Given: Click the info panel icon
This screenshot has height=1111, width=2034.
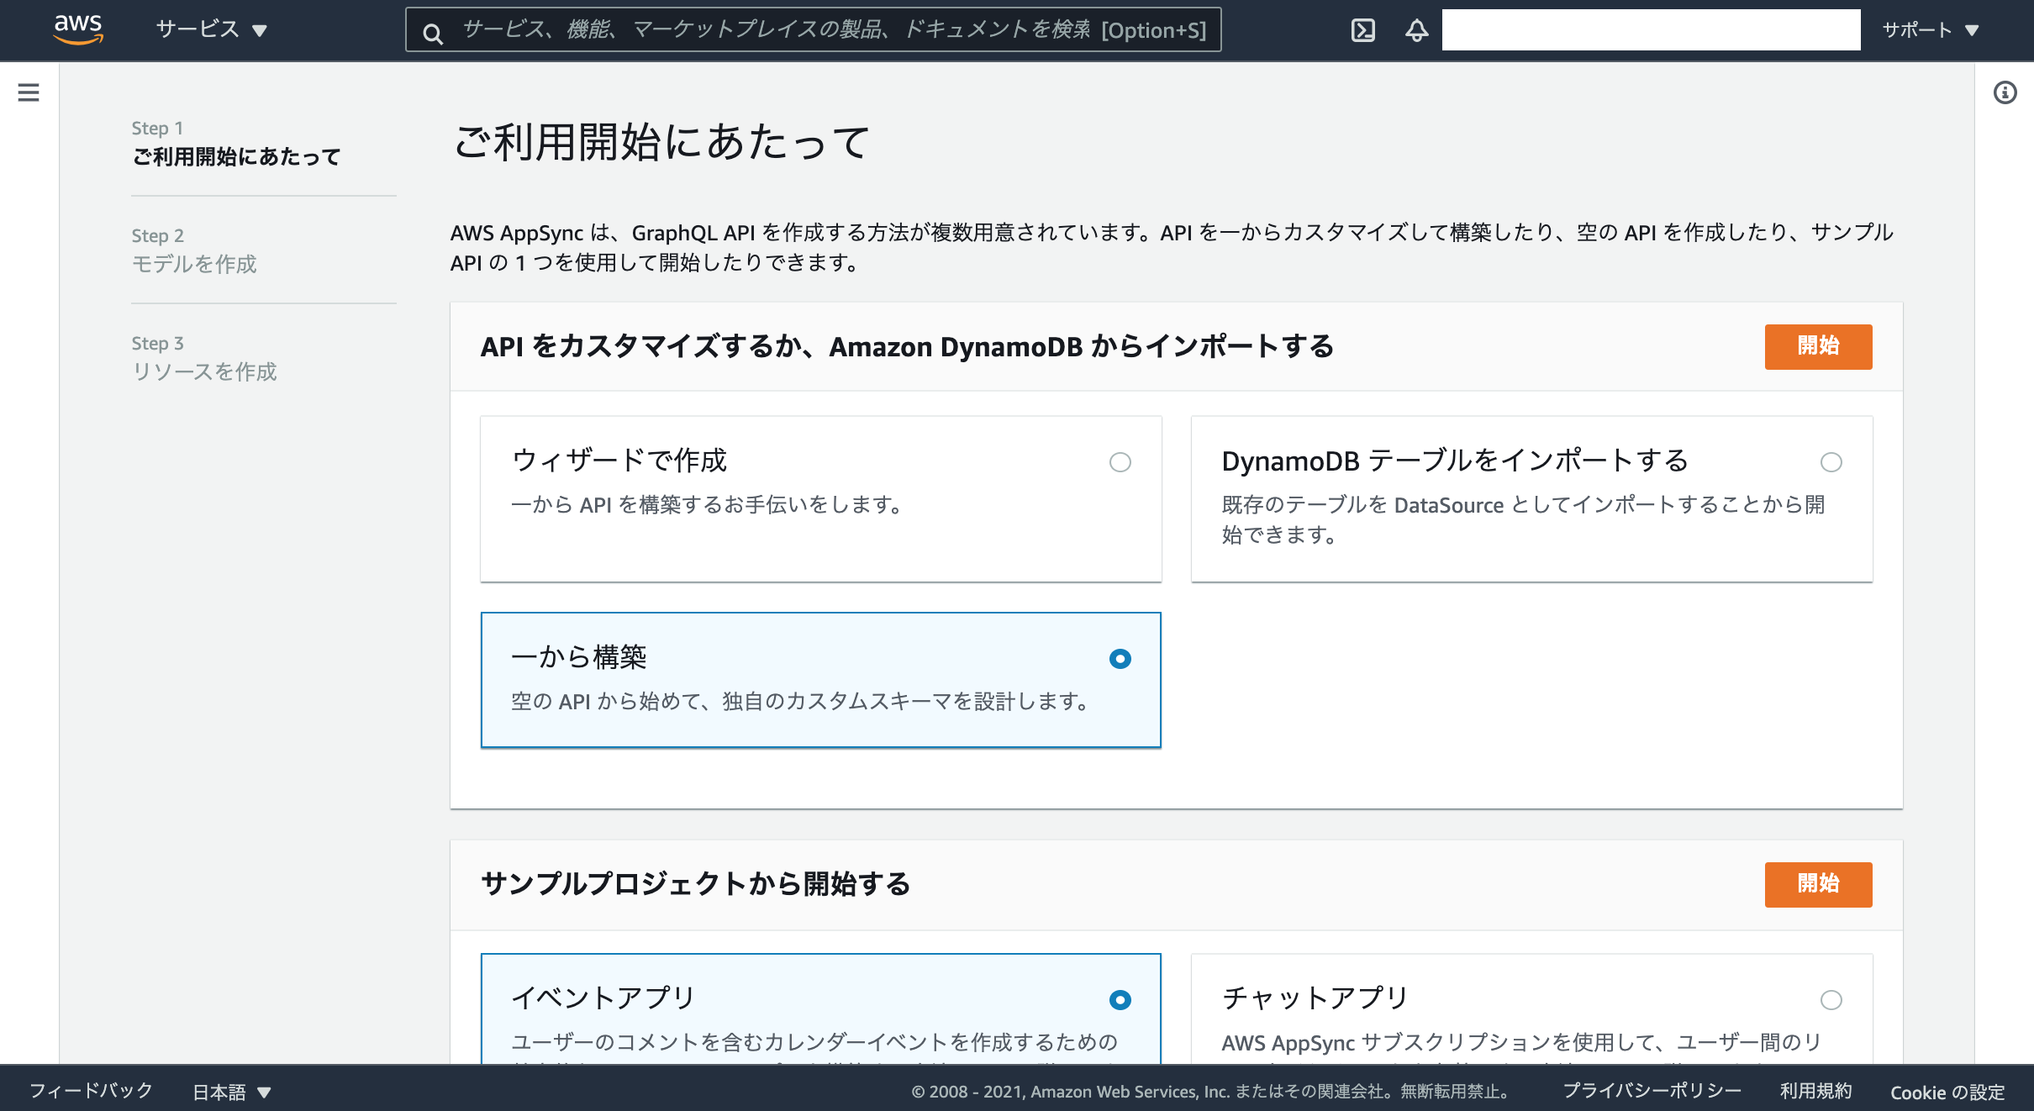Looking at the screenshot, I should tap(2005, 92).
